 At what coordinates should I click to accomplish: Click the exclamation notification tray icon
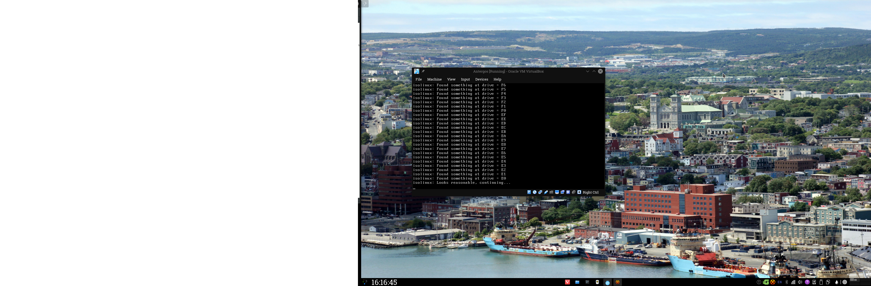pyautogui.click(x=759, y=282)
